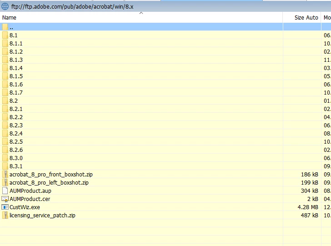Click the 487 kB size value

tap(310, 216)
